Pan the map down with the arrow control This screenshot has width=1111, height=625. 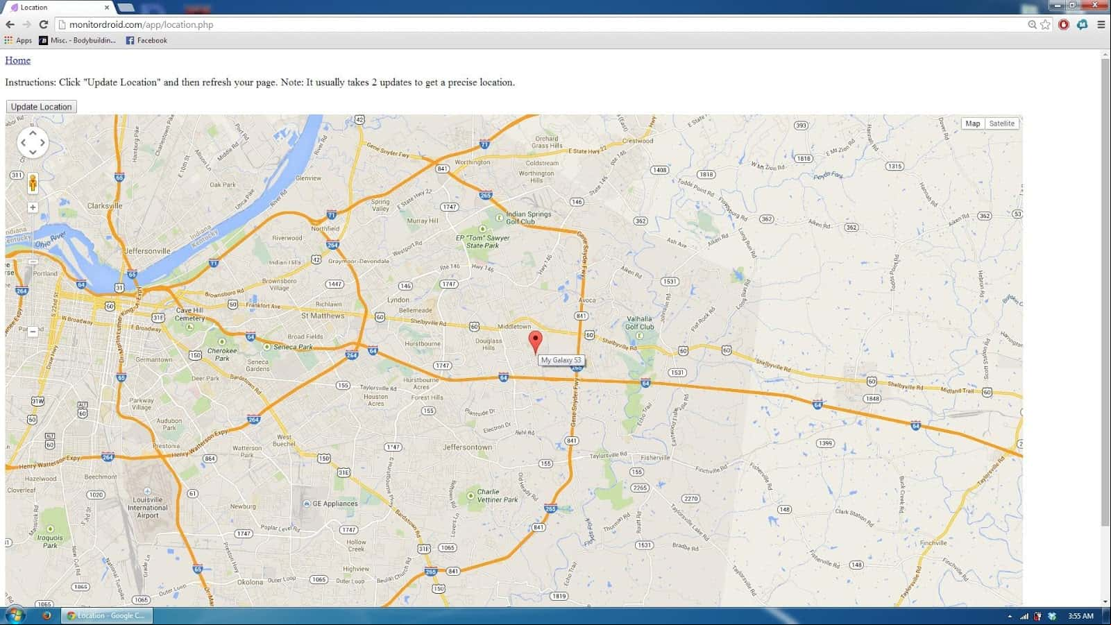(x=33, y=153)
